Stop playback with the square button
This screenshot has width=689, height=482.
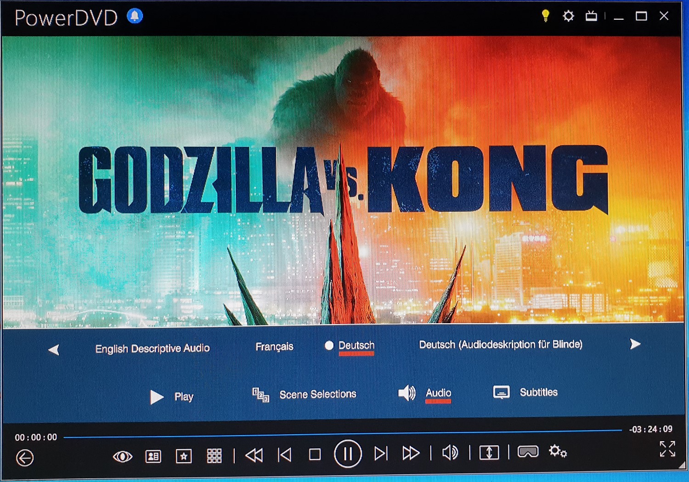pyautogui.click(x=315, y=454)
